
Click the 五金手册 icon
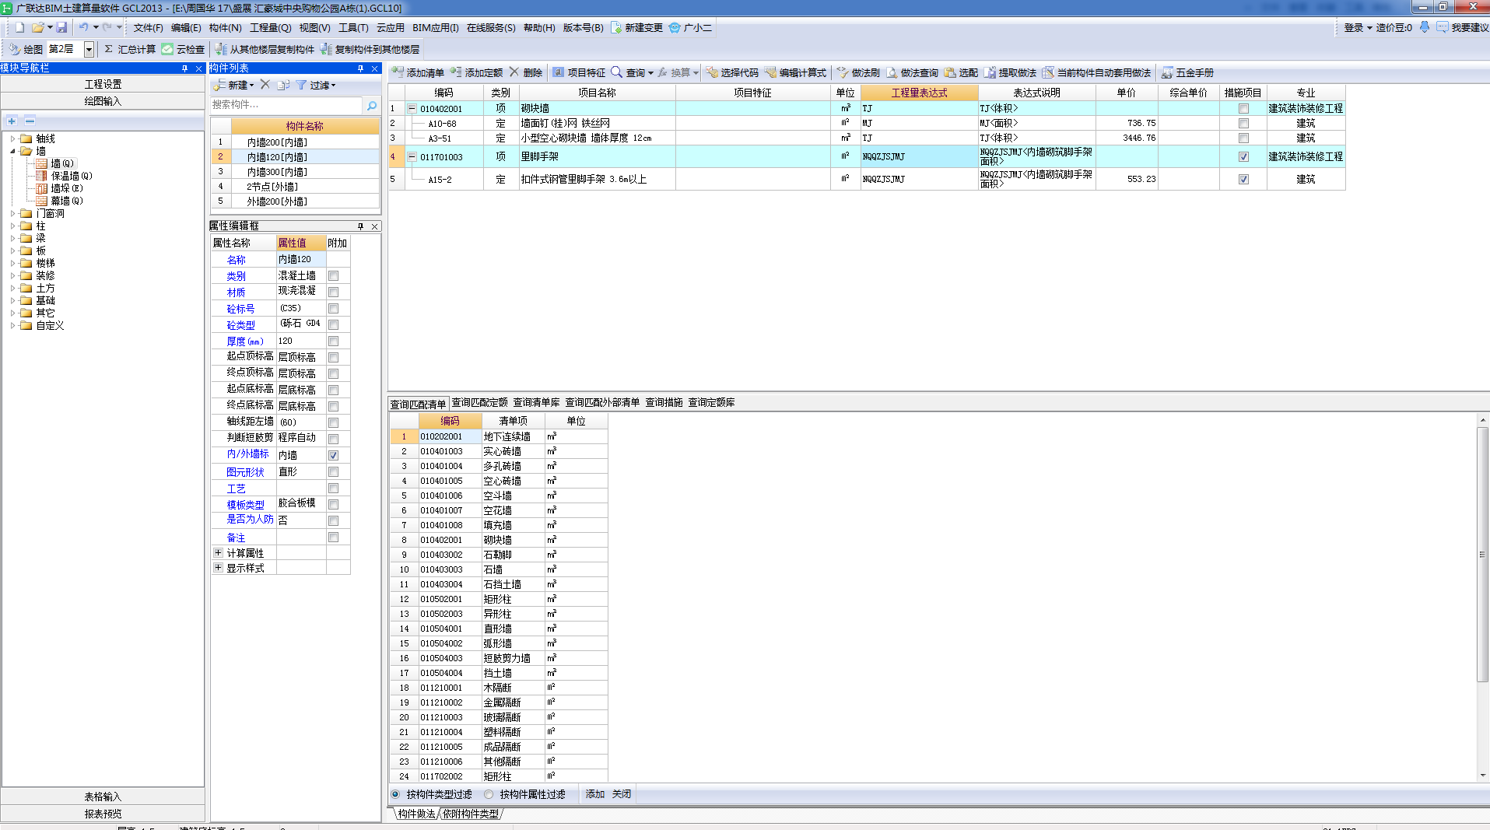point(1167,72)
